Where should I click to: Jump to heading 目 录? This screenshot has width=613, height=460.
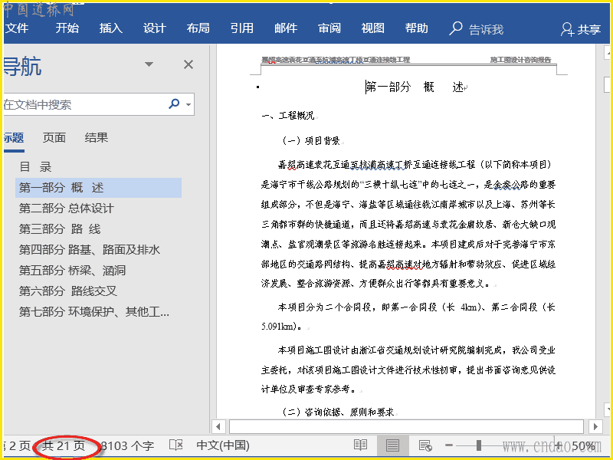pos(35,167)
